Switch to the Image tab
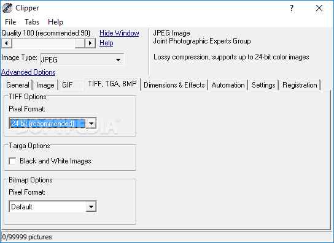 [x=45, y=85]
